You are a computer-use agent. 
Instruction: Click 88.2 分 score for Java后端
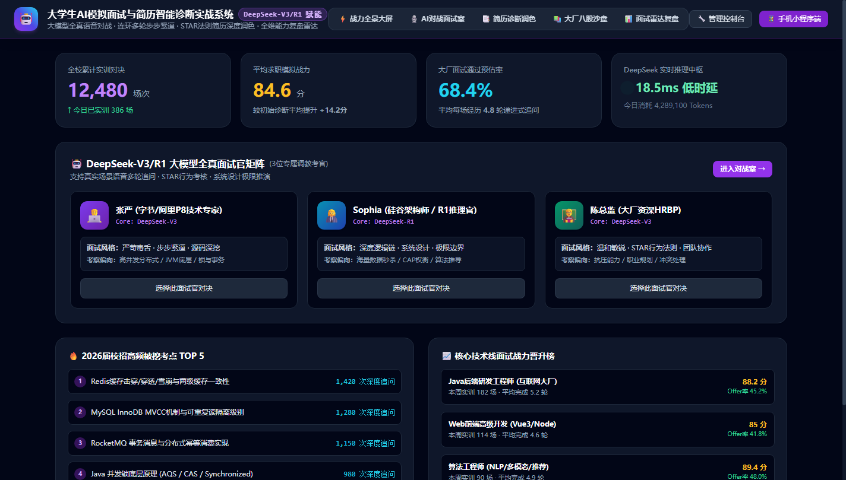pos(755,382)
